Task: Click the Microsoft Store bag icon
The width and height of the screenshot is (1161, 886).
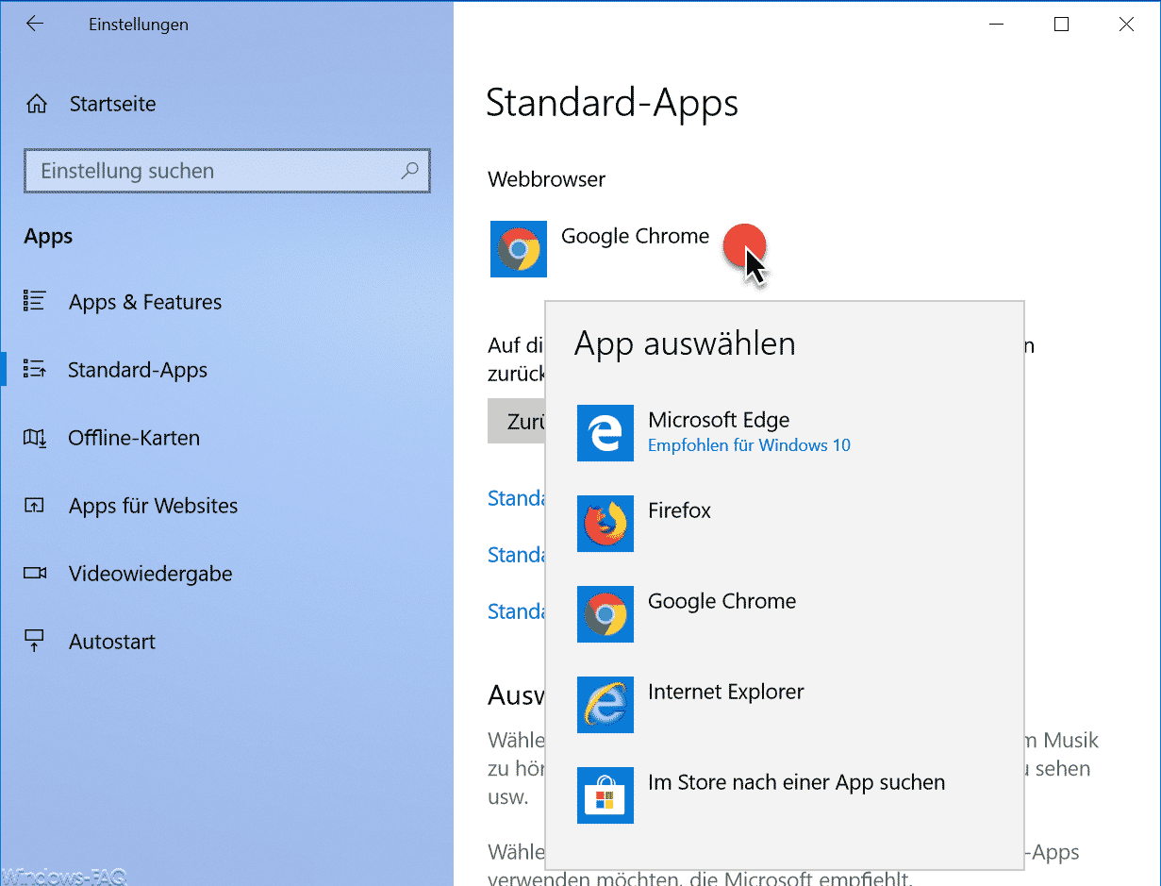Action: tap(605, 795)
